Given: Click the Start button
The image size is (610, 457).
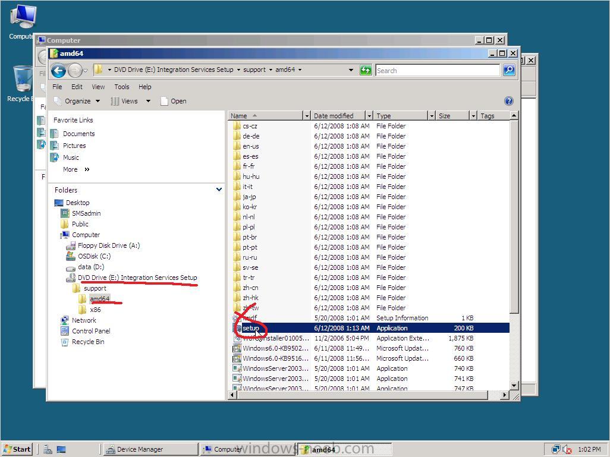Looking at the screenshot, I should click(17, 449).
